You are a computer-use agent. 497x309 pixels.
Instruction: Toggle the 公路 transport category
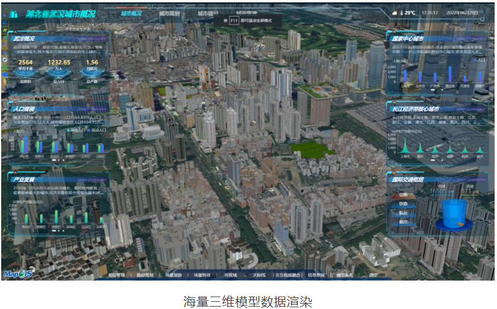pyautogui.click(x=403, y=194)
